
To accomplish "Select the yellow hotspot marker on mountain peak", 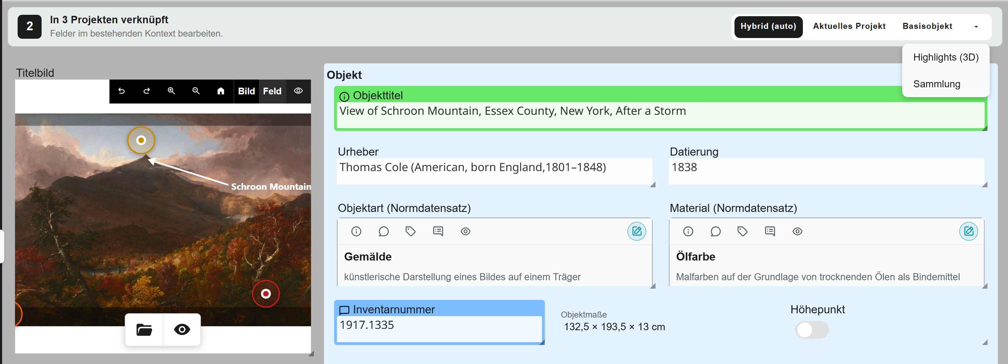I will click(x=141, y=140).
